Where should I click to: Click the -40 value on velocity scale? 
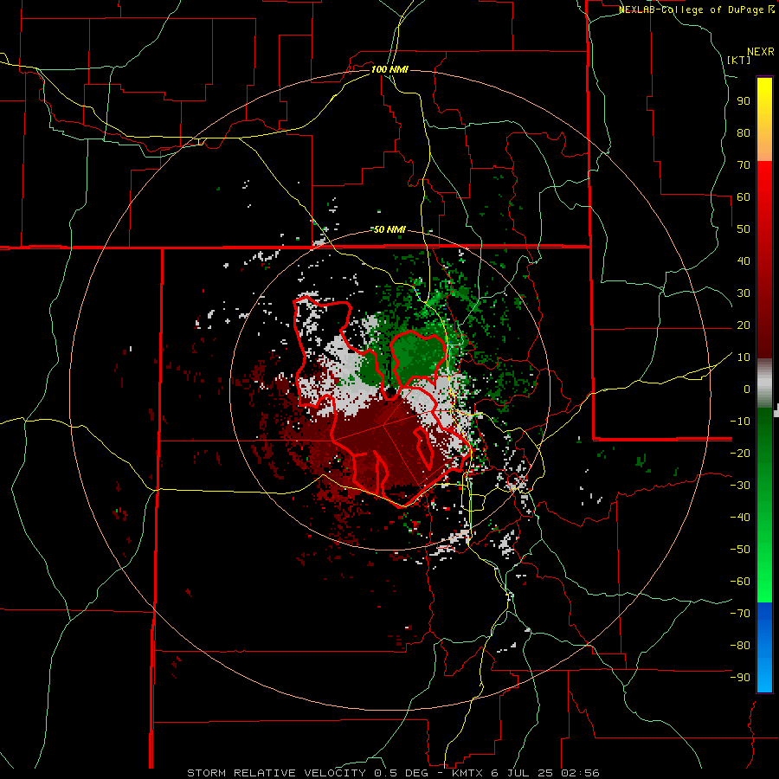click(x=740, y=518)
